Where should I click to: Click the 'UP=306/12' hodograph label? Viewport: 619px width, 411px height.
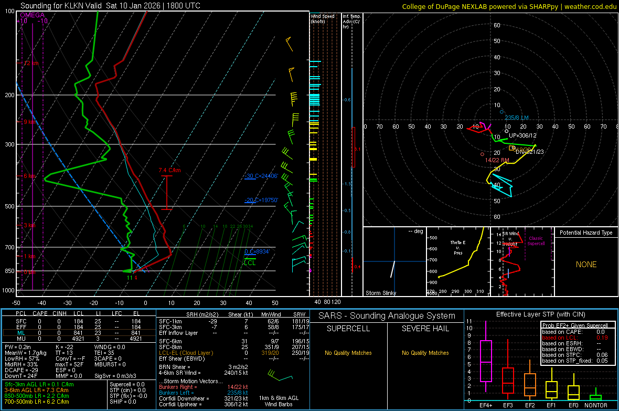pyautogui.click(x=522, y=135)
